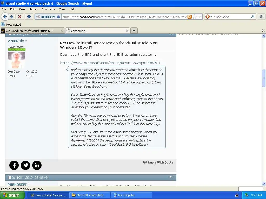
Task: Close the Connecting... tab
Action: point(127,31)
